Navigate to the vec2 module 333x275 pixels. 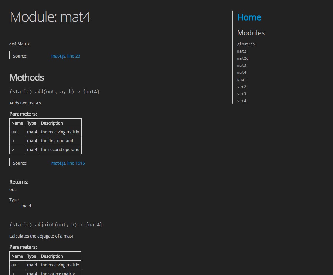[242, 86]
